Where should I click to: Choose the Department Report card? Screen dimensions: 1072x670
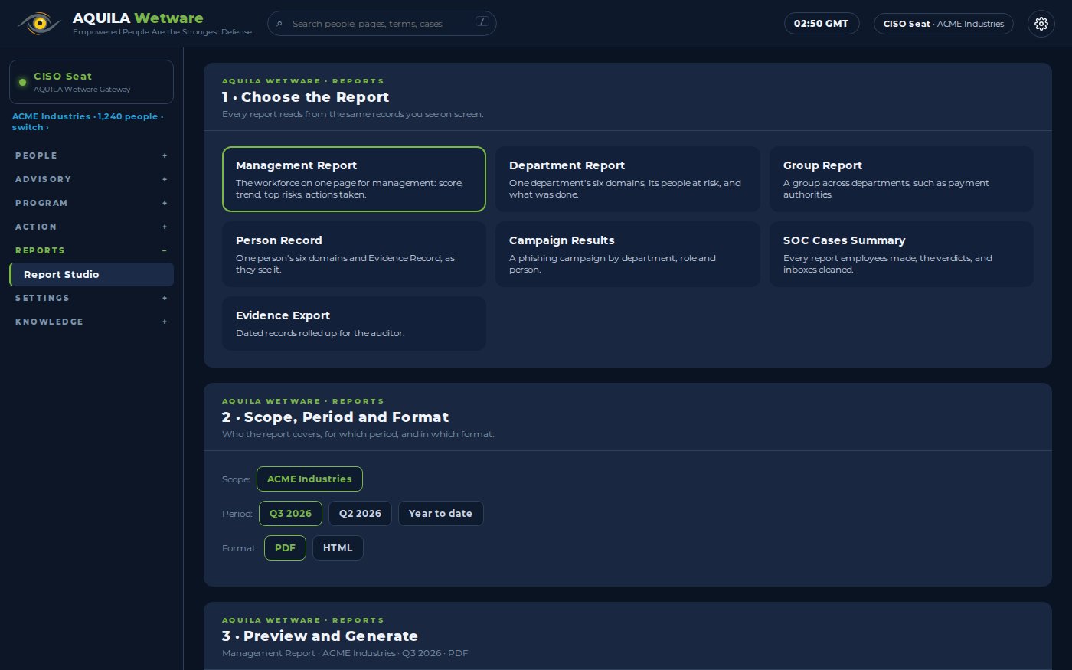(x=628, y=179)
